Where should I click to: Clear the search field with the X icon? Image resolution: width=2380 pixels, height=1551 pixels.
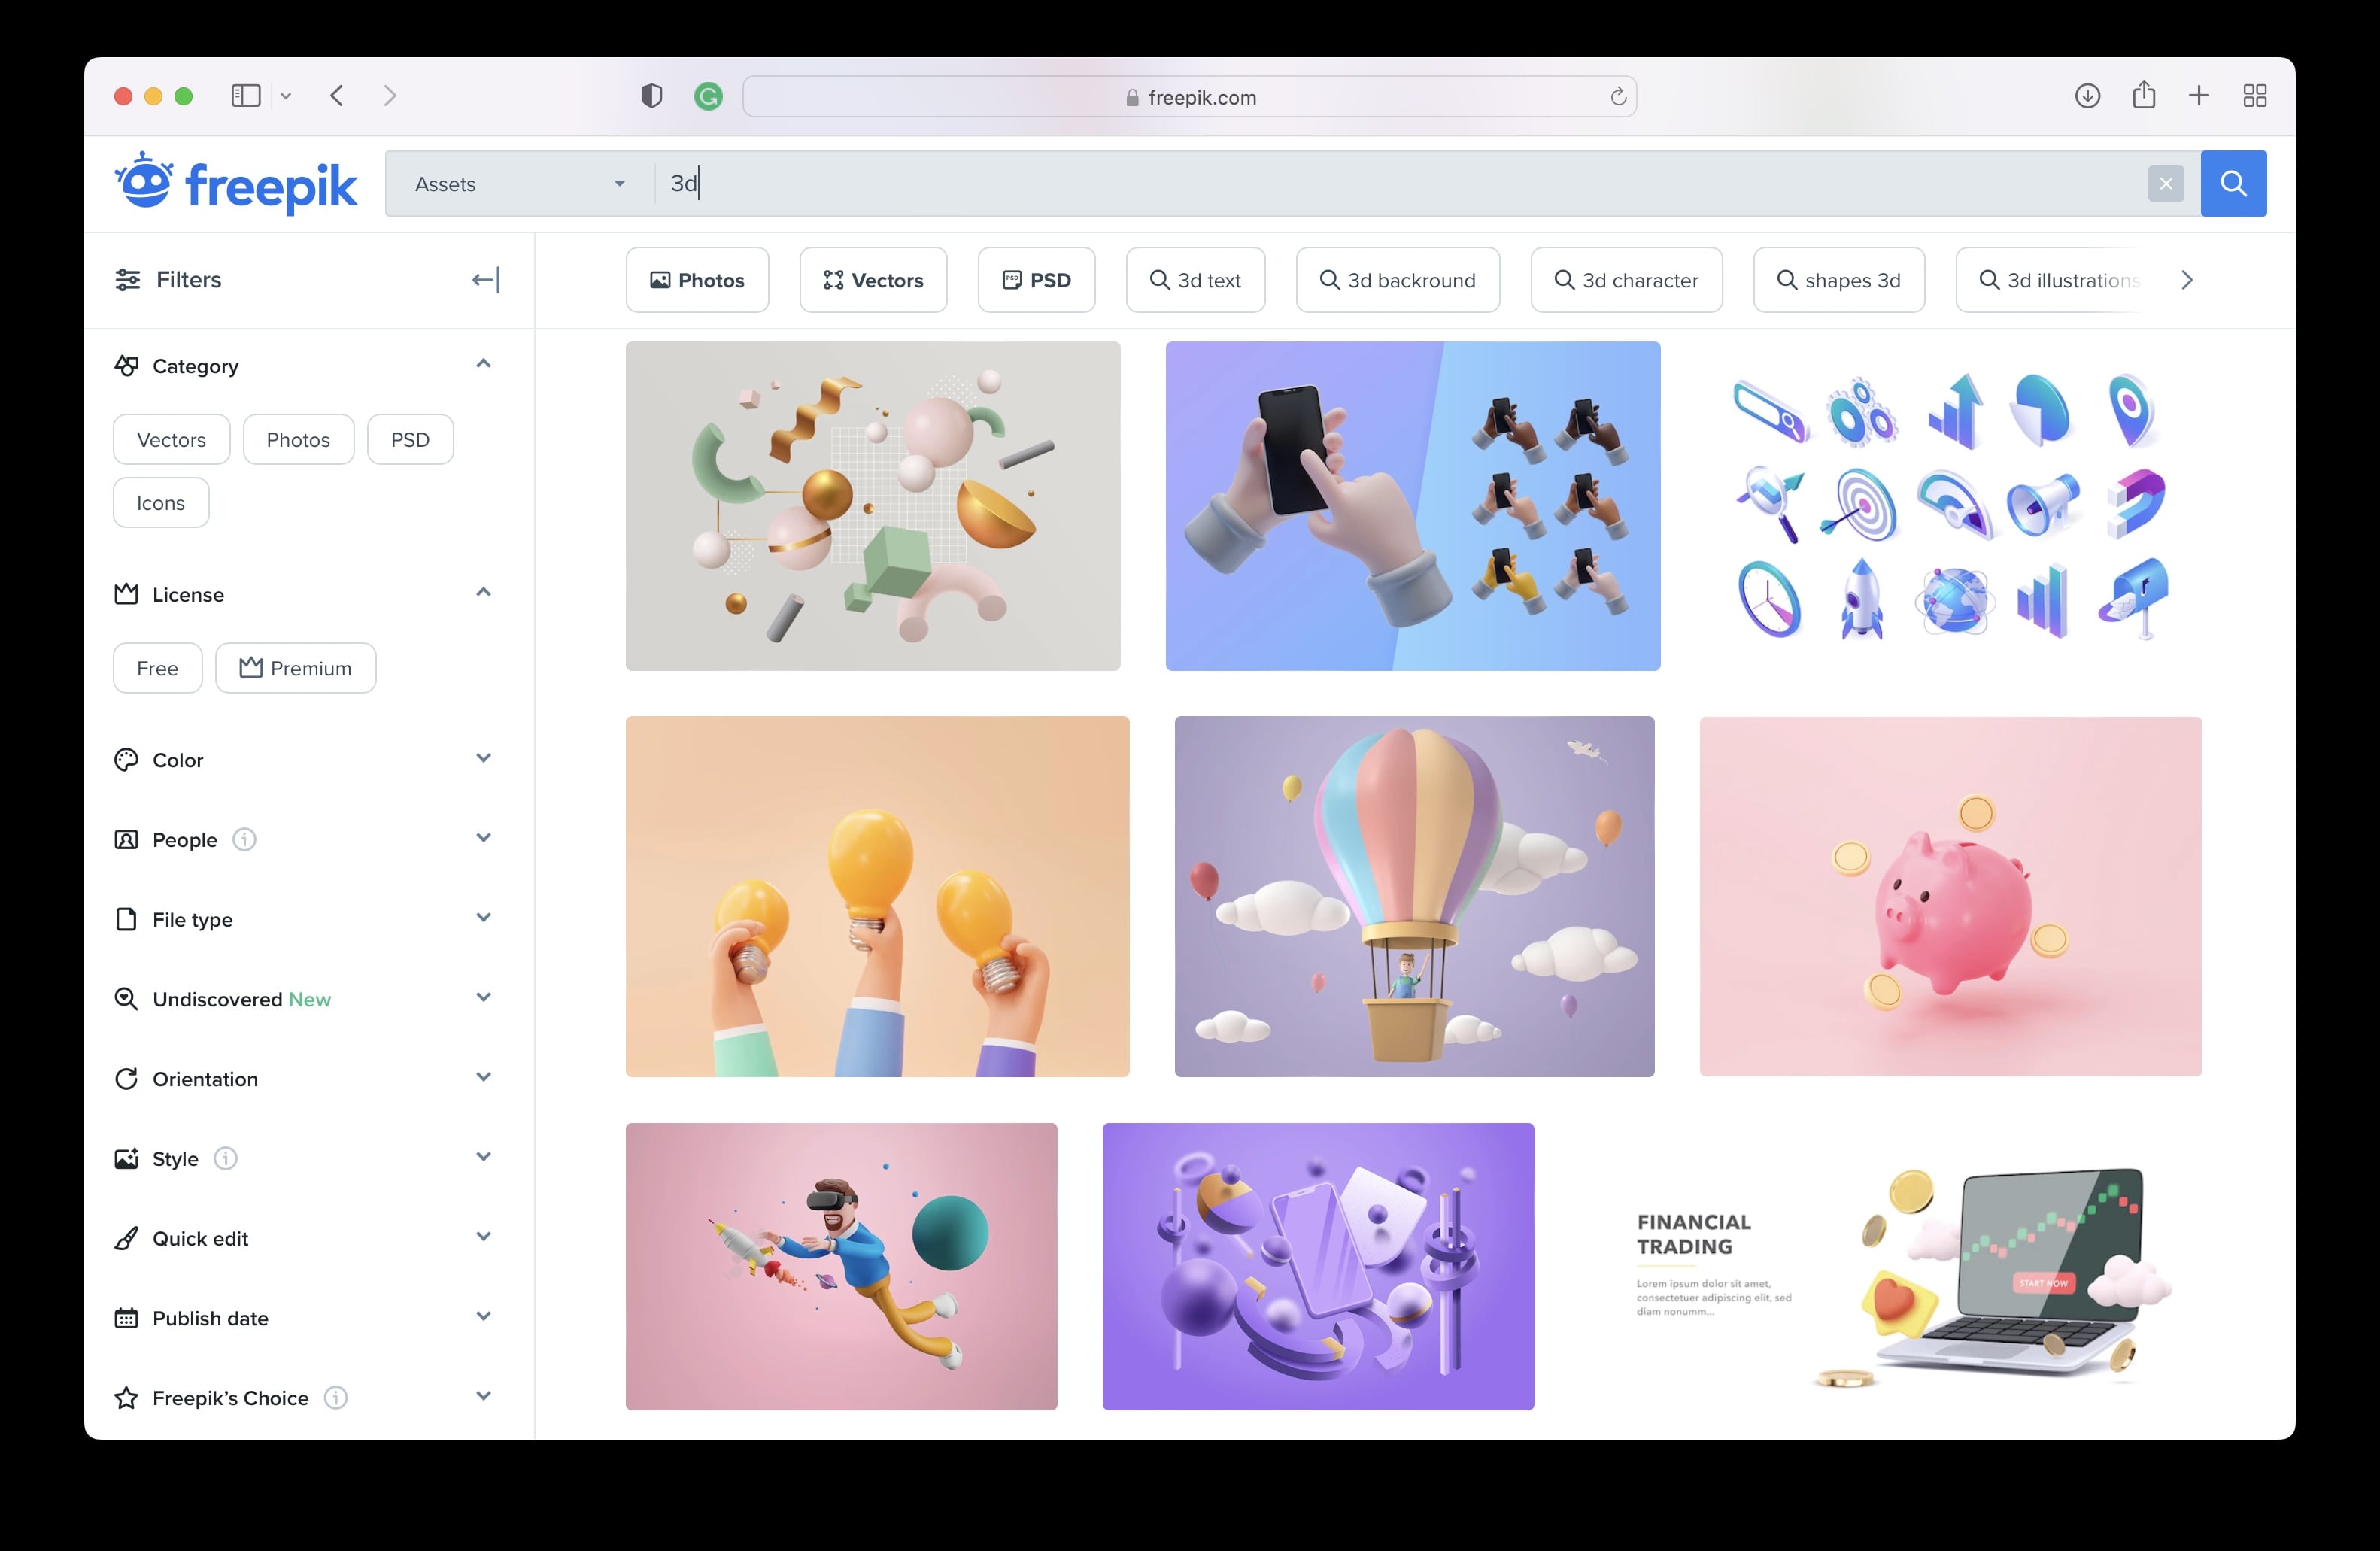[2165, 183]
